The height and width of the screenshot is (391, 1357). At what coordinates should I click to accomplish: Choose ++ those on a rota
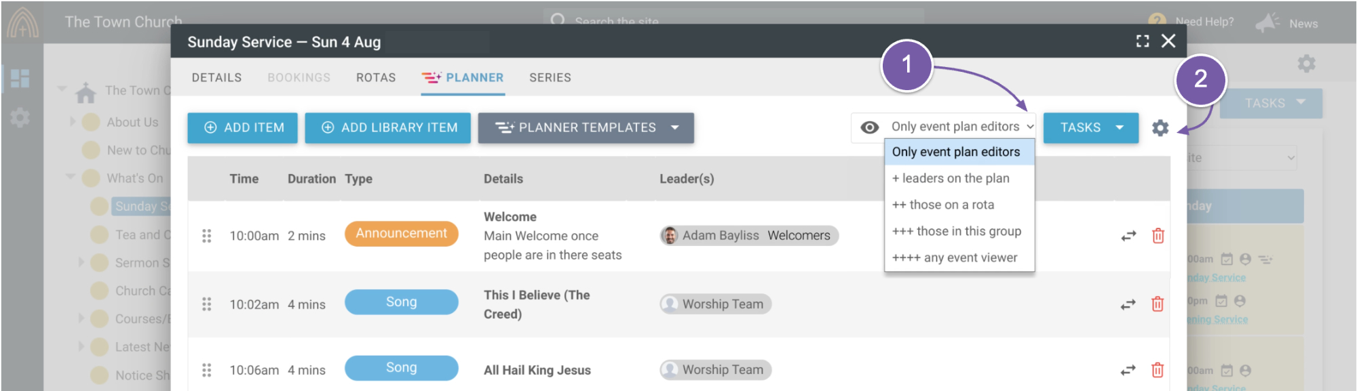pos(959,205)
